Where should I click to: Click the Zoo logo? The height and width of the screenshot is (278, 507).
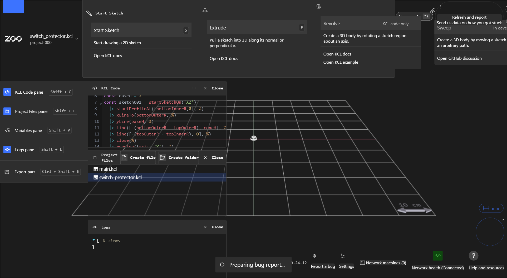[13, 39]
